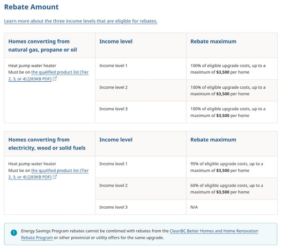Open the three income levels eligibility link

[x=81, y=21]
